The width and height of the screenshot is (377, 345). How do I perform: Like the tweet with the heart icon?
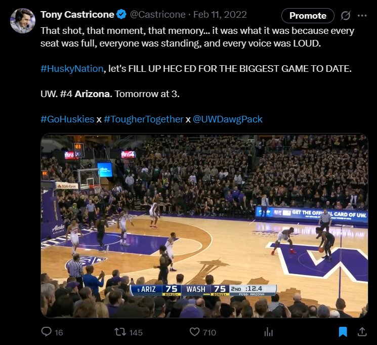pyautogui.click(x=195, y=332)
